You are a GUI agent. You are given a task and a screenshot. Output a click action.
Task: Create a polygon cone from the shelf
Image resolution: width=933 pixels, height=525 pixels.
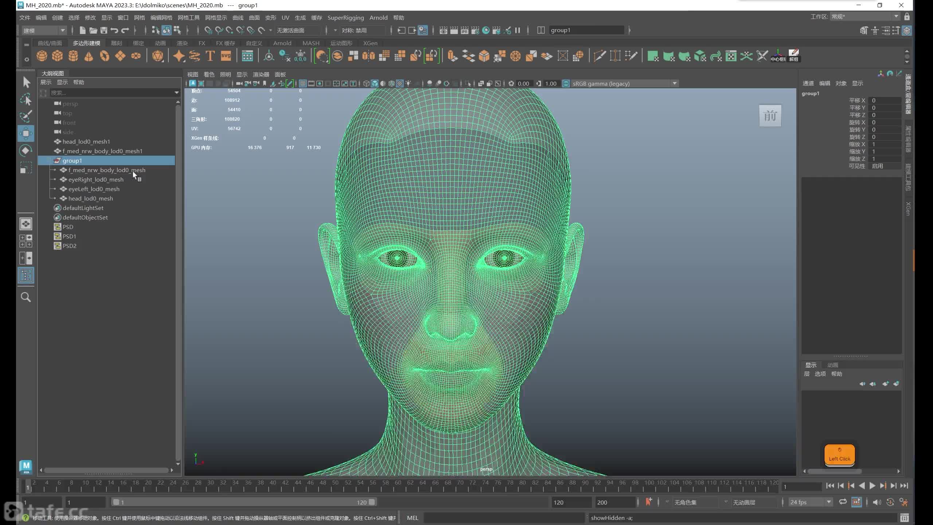[89, 56]
